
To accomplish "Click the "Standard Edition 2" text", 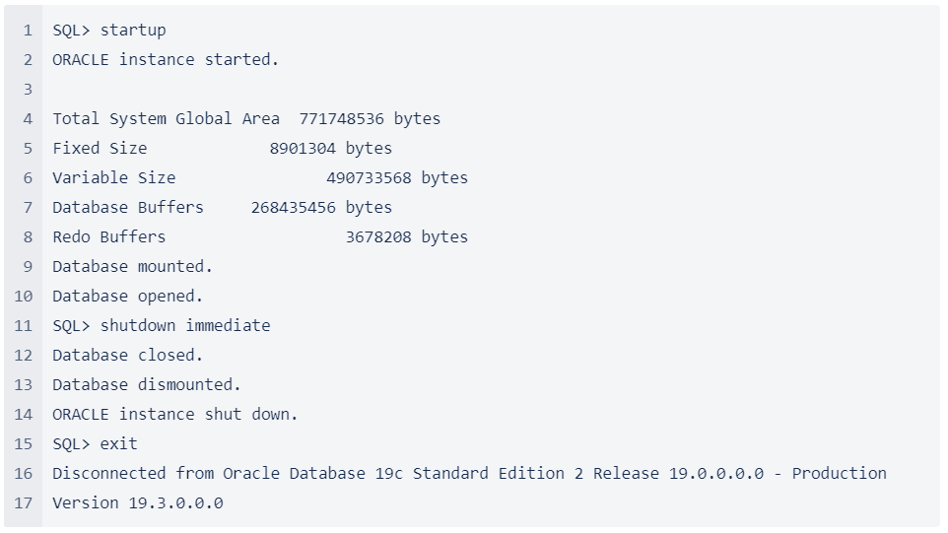I will click(498, 474).
